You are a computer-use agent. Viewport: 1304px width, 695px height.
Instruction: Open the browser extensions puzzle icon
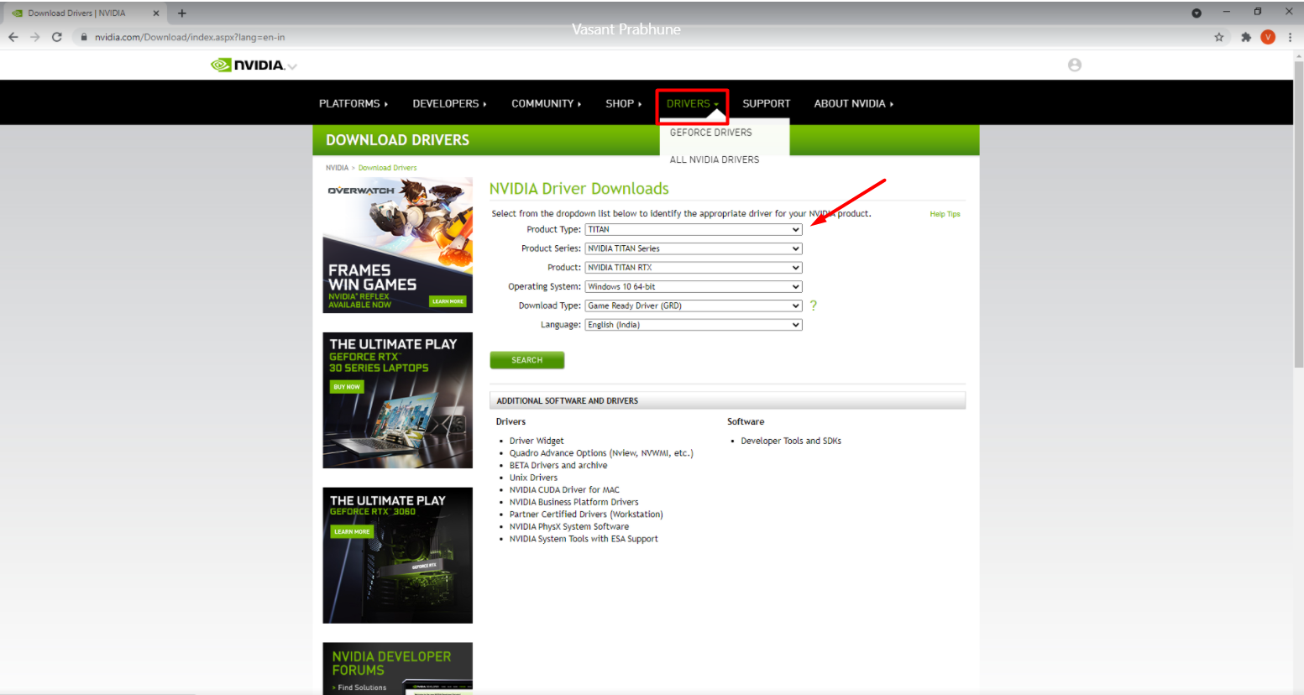coord(1245,37)
